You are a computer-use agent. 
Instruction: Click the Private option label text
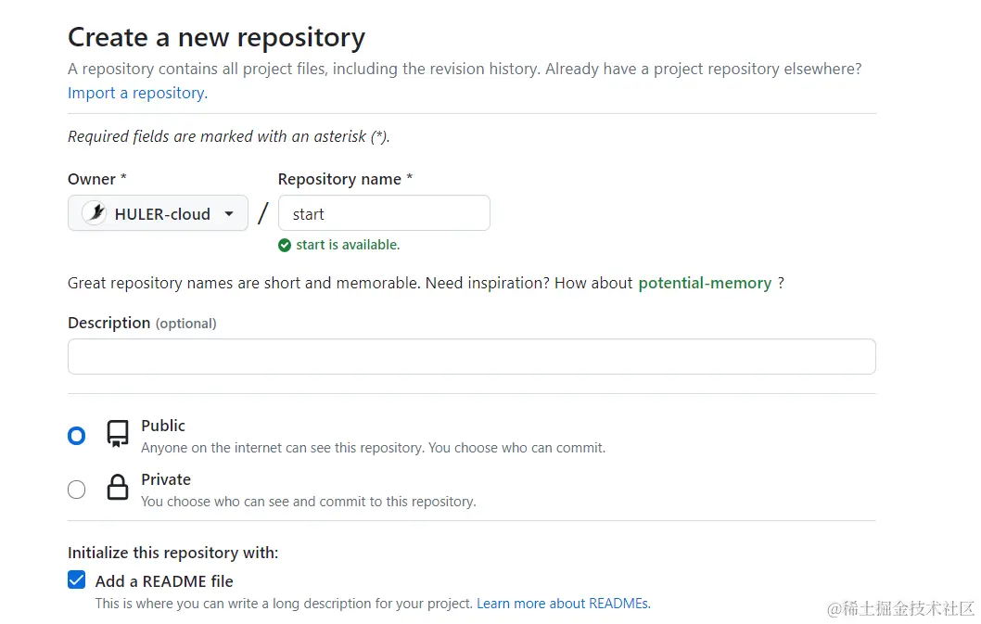(x=166, y=479)
